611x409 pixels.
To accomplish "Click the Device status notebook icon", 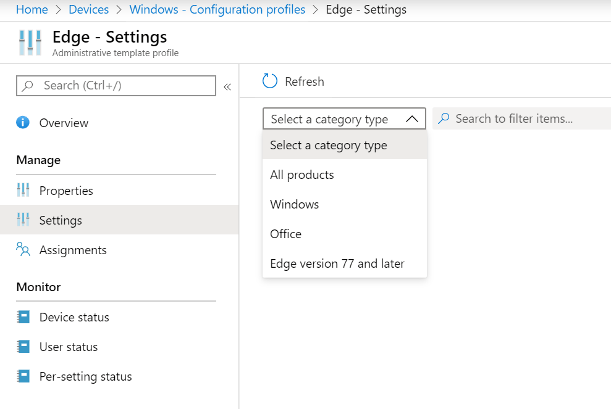I will click(23, 317).
